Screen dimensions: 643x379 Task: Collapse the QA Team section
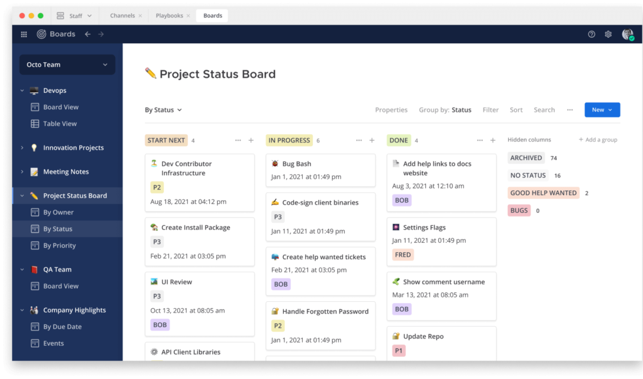click(x=21, y=269)
